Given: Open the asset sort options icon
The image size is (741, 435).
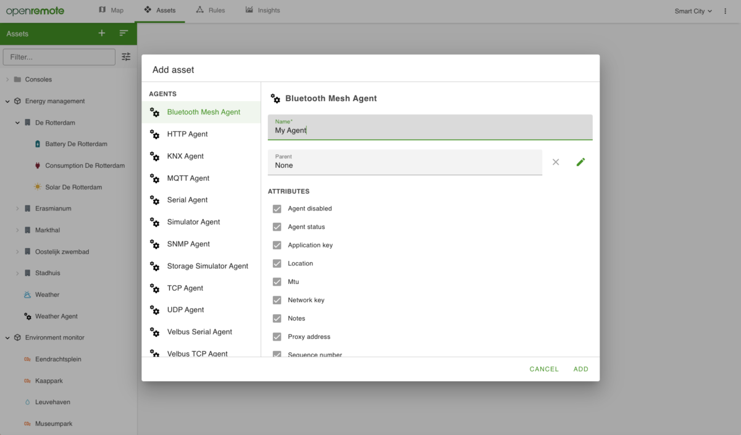Looking at the screenshot, I should pos(124,33).
